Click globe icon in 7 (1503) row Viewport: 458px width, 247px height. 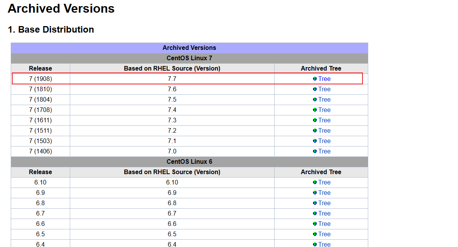[315, 141]
